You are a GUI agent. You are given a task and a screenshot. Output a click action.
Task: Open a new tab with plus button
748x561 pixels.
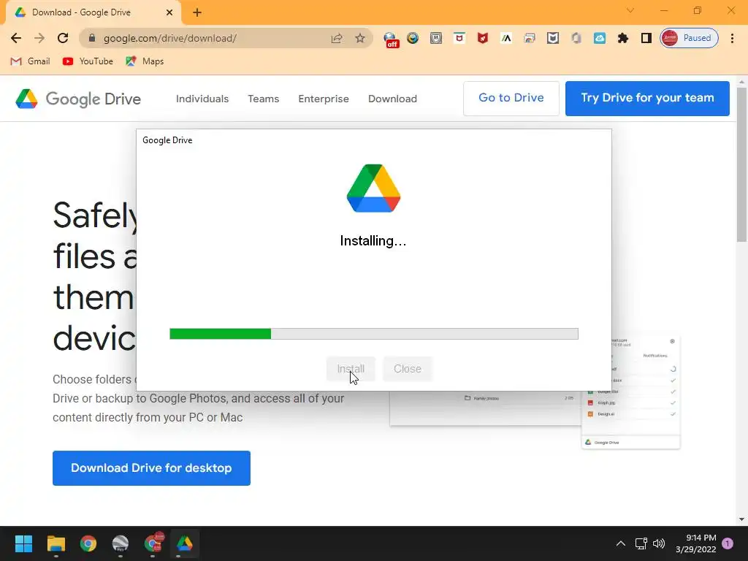pyautogui.click(x=197, y=12)
